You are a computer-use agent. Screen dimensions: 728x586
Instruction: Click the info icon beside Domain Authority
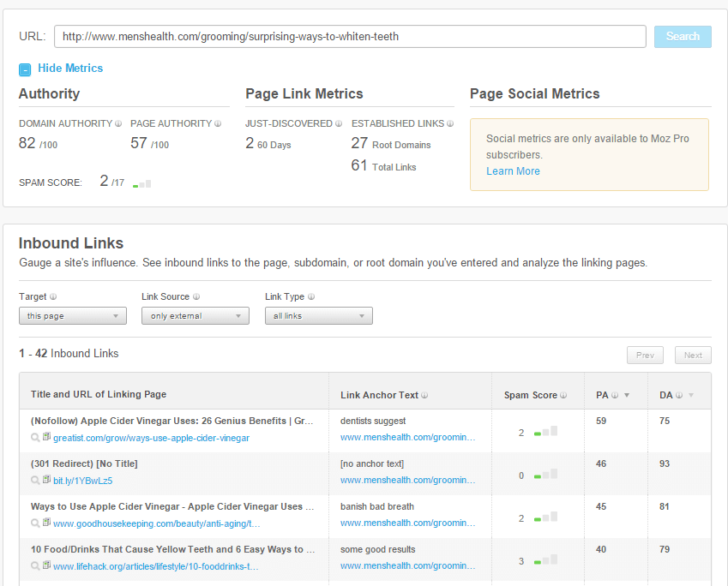(118, 124)
